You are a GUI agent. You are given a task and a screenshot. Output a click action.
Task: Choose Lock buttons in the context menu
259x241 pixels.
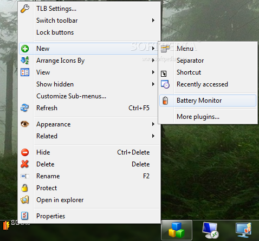click(89, 32)
